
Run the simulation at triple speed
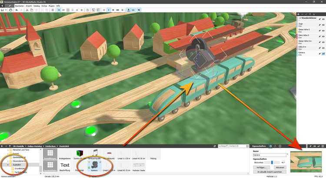118,10
